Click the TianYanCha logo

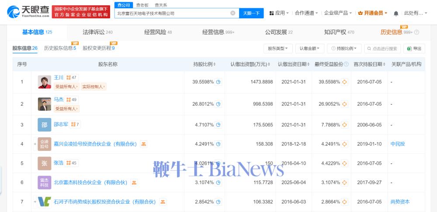pyautogui.click(x=28, y=12)
